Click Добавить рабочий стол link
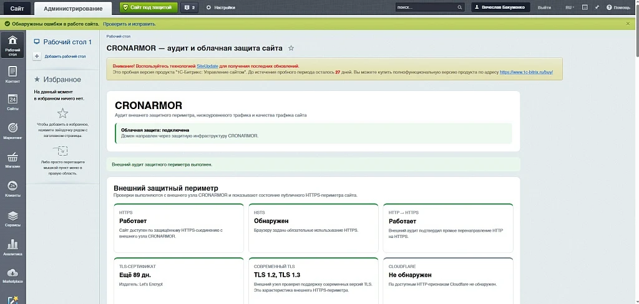The height and width of the screenshot is (304, 639). pos(65,57)
